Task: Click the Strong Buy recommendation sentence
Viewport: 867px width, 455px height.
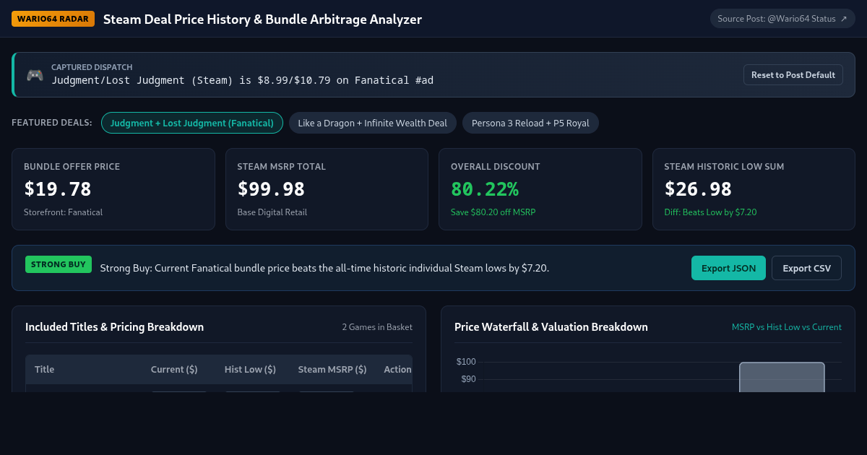Action: click(324, 268)
